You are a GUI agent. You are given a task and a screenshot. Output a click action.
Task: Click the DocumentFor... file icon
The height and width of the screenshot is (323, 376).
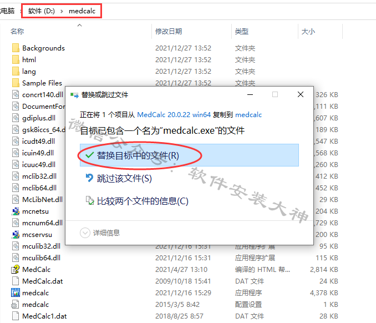[16, 107]
